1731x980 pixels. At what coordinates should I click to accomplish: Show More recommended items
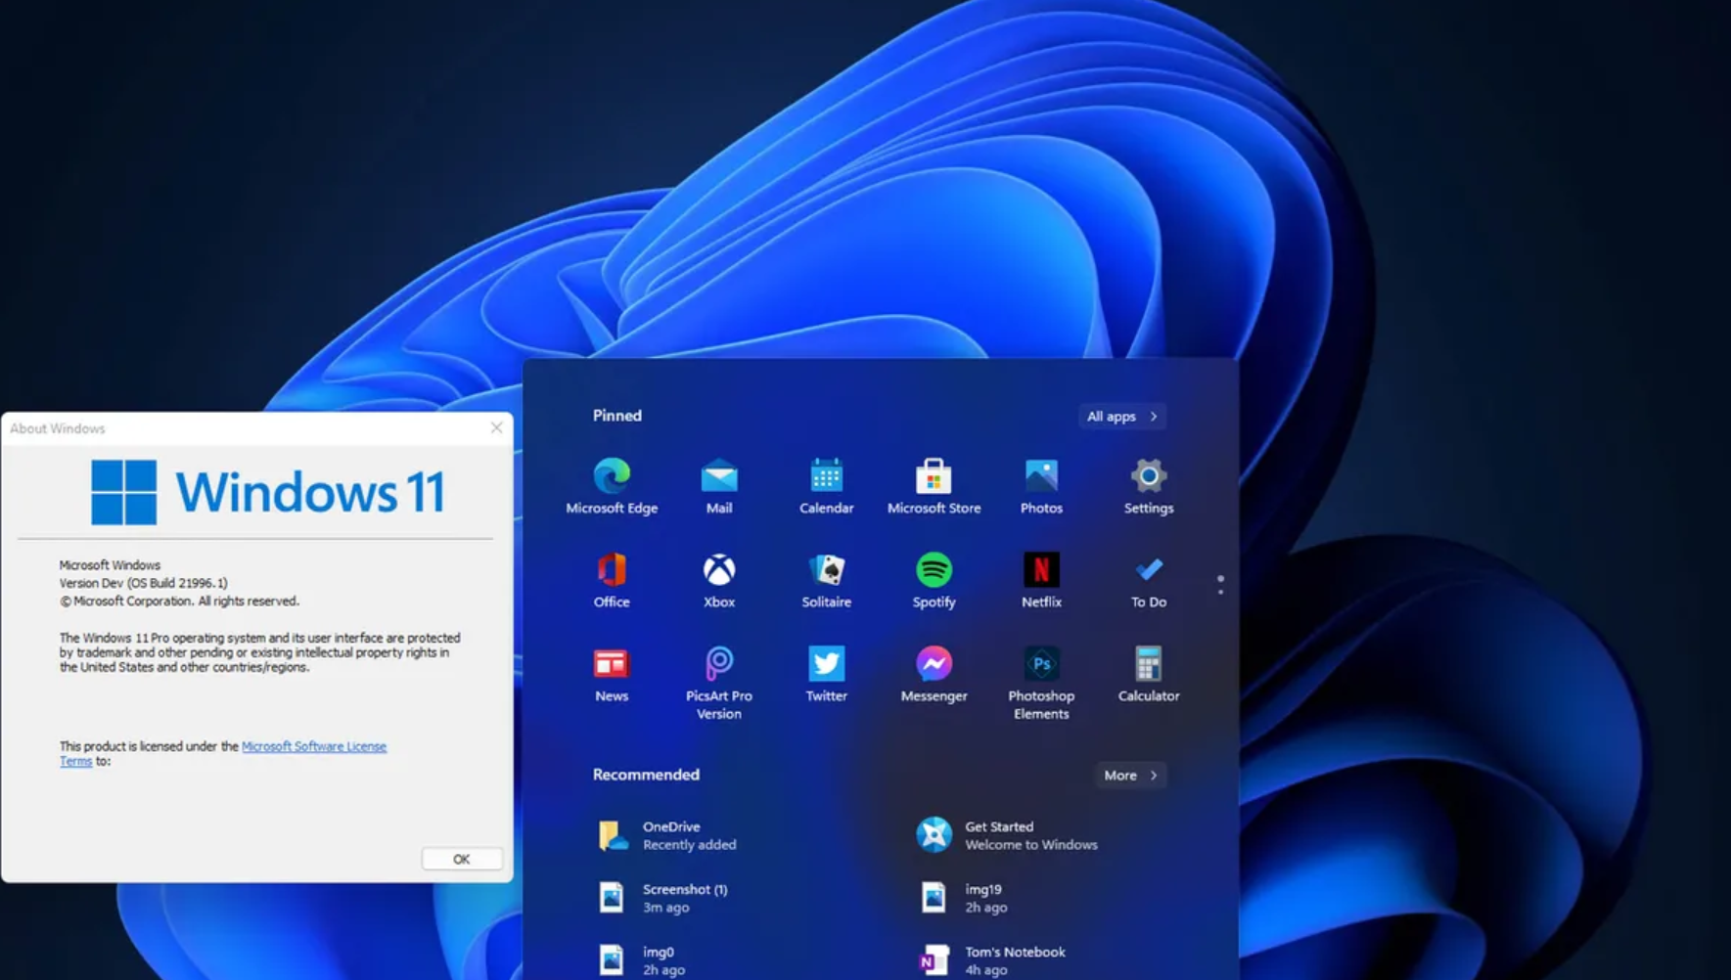[x=1130, y=776]
